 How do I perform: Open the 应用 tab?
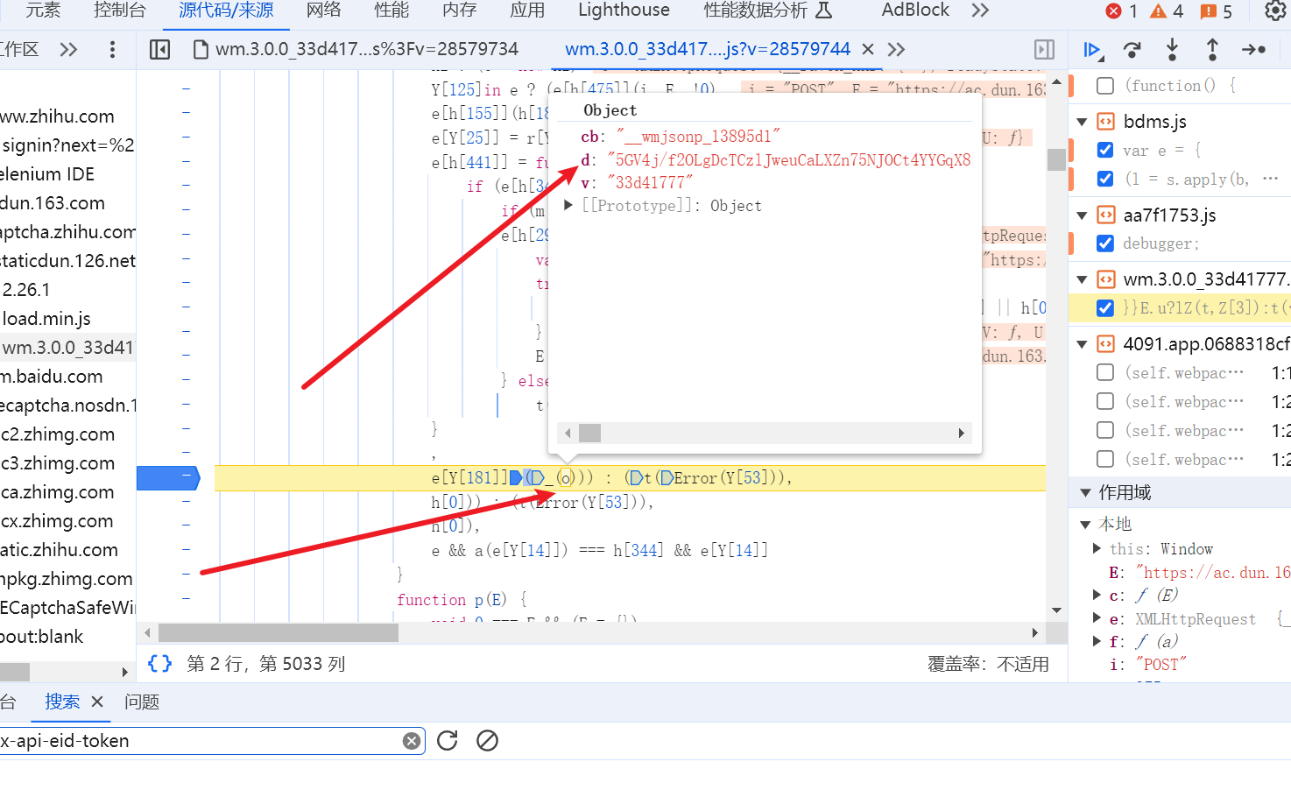527,11
